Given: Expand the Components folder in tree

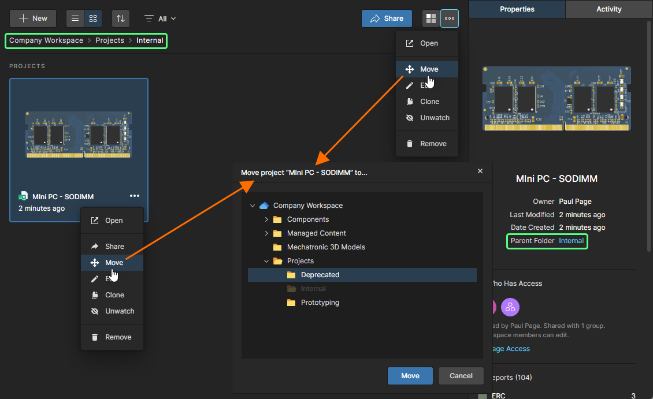Looking at the screenshot, I should point(266,219).
